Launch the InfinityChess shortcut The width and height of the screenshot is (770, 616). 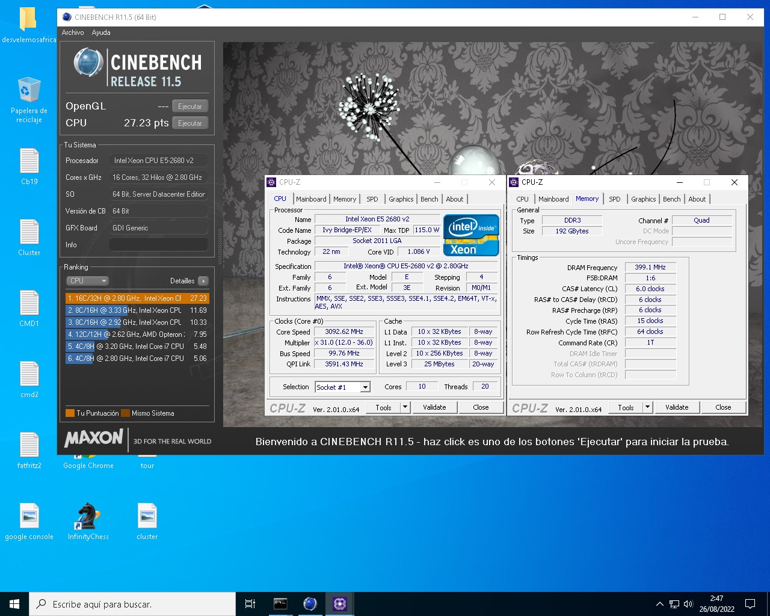(88, 522)
